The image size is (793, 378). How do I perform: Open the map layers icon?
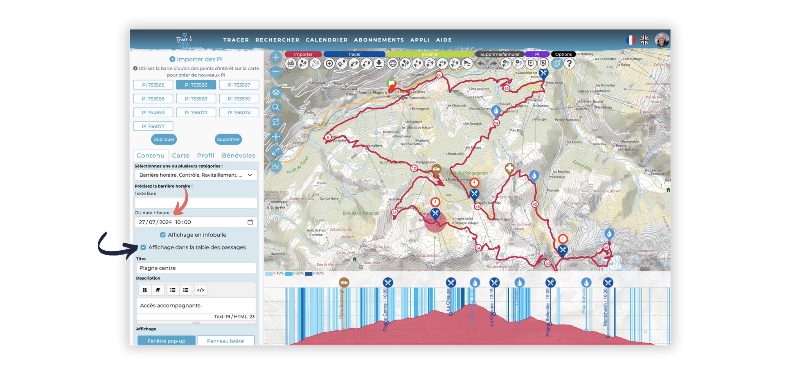pyautogui.click(x=276, y=93)
